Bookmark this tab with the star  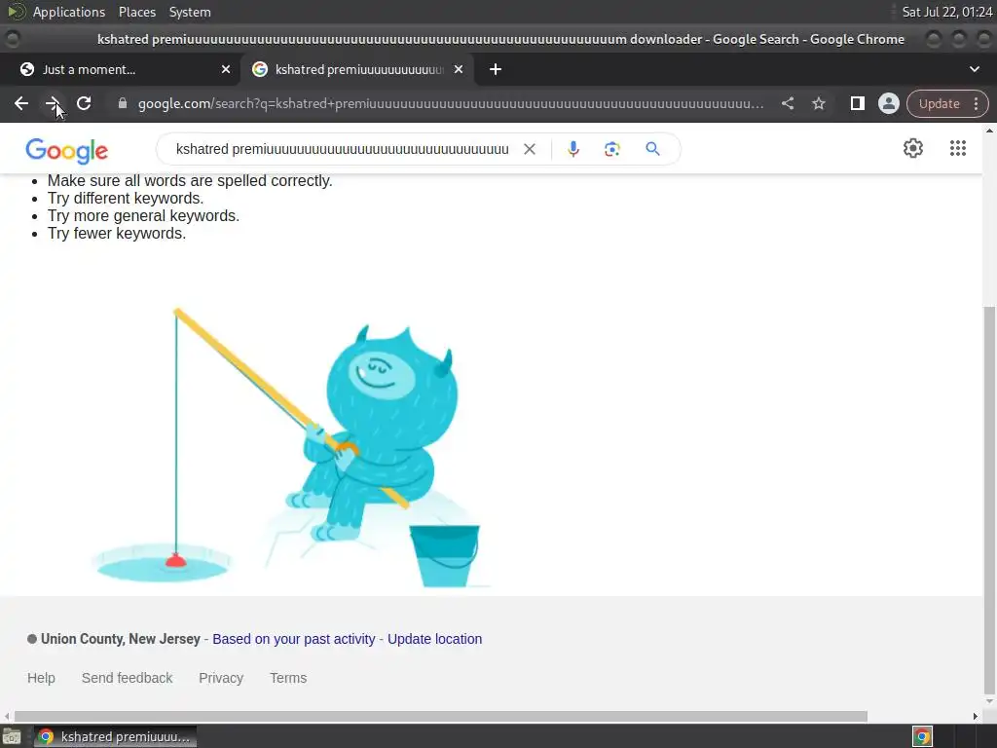(x=819, y=103)
